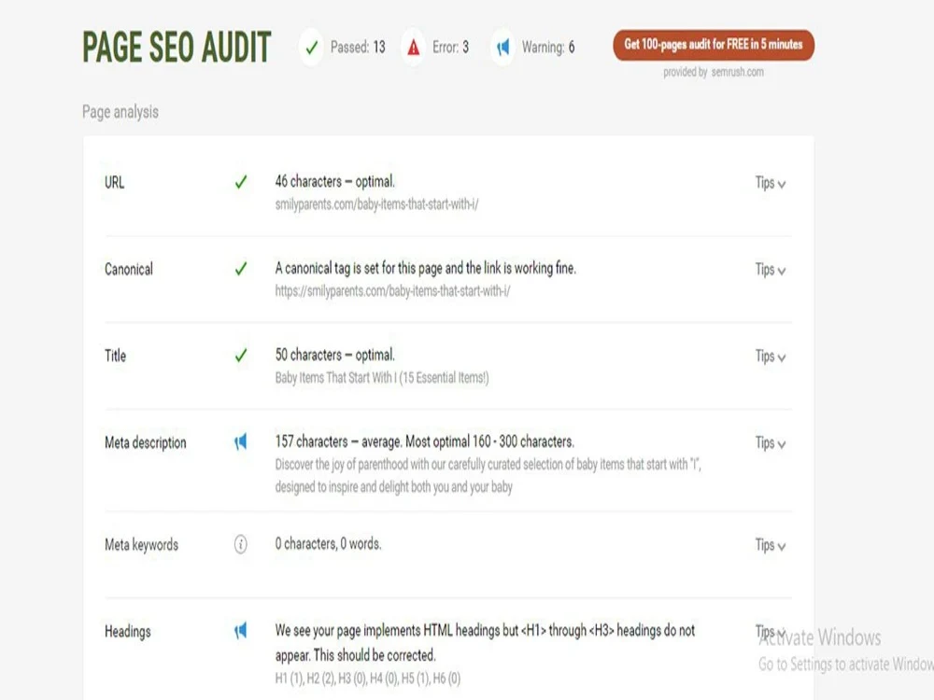
Task: Expand Tips for the URL row
Action: (771, 183)
